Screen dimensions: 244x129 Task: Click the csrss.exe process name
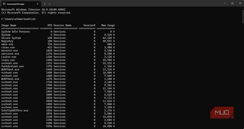coord(8,47)
